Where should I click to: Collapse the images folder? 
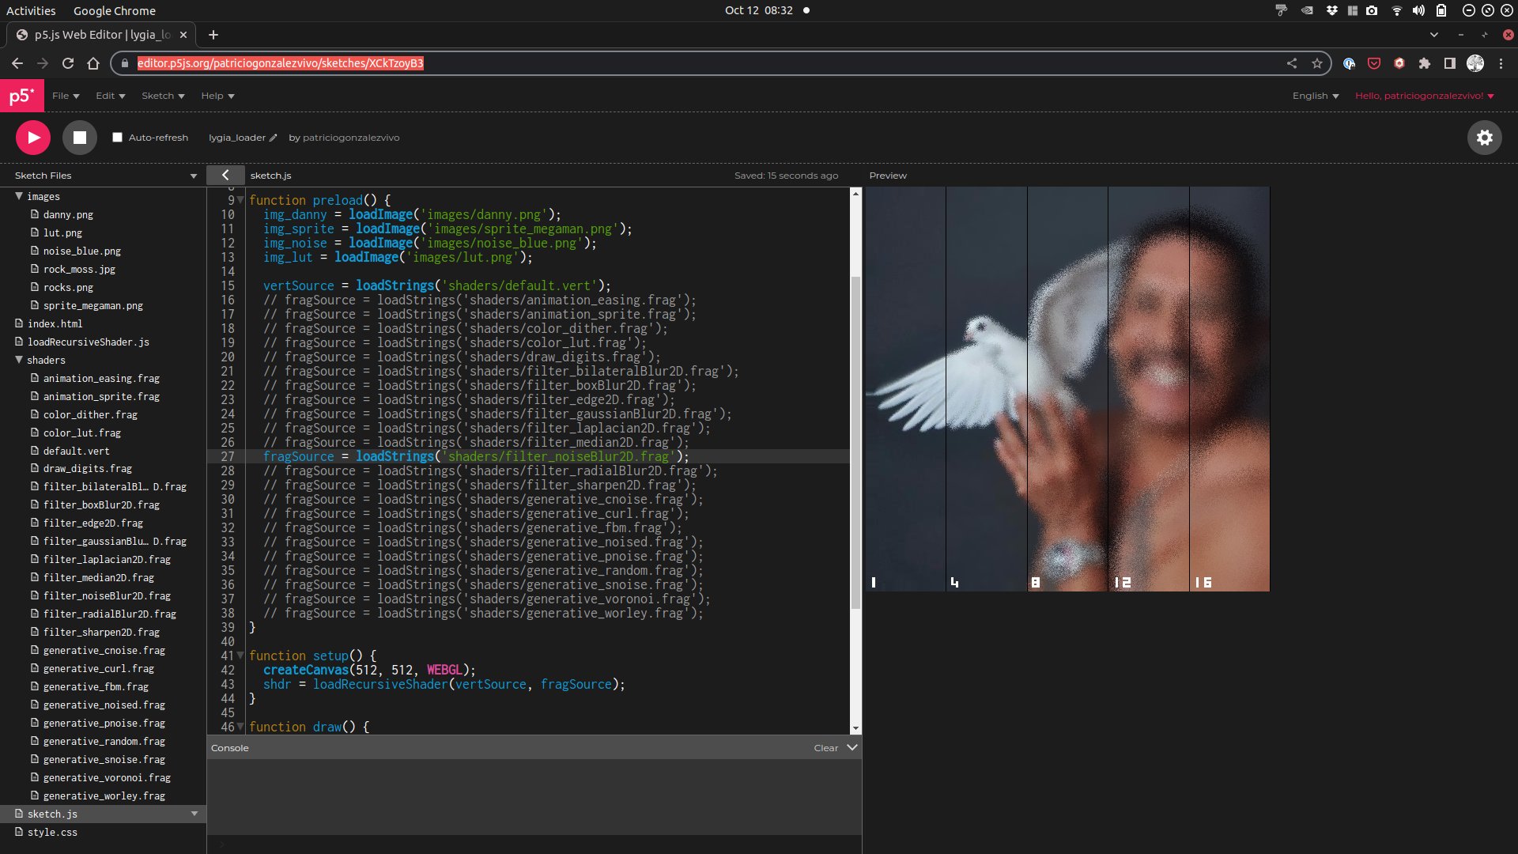click(x=19, y=196)
